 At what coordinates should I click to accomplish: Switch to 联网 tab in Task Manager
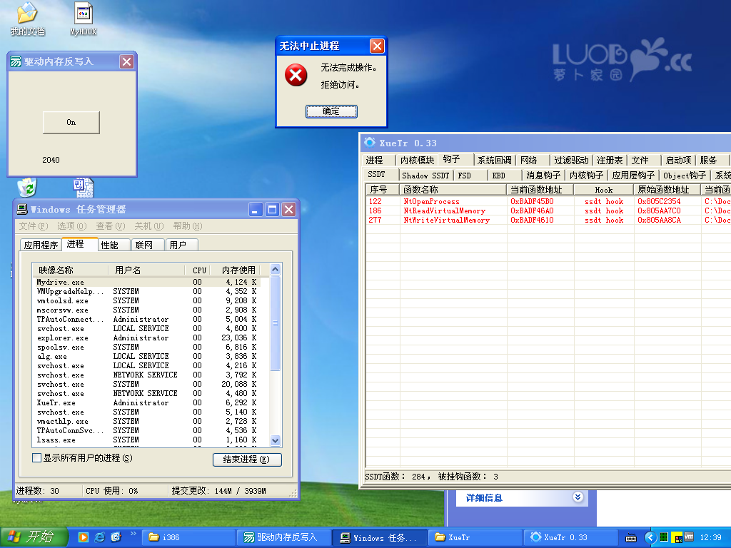148,245
